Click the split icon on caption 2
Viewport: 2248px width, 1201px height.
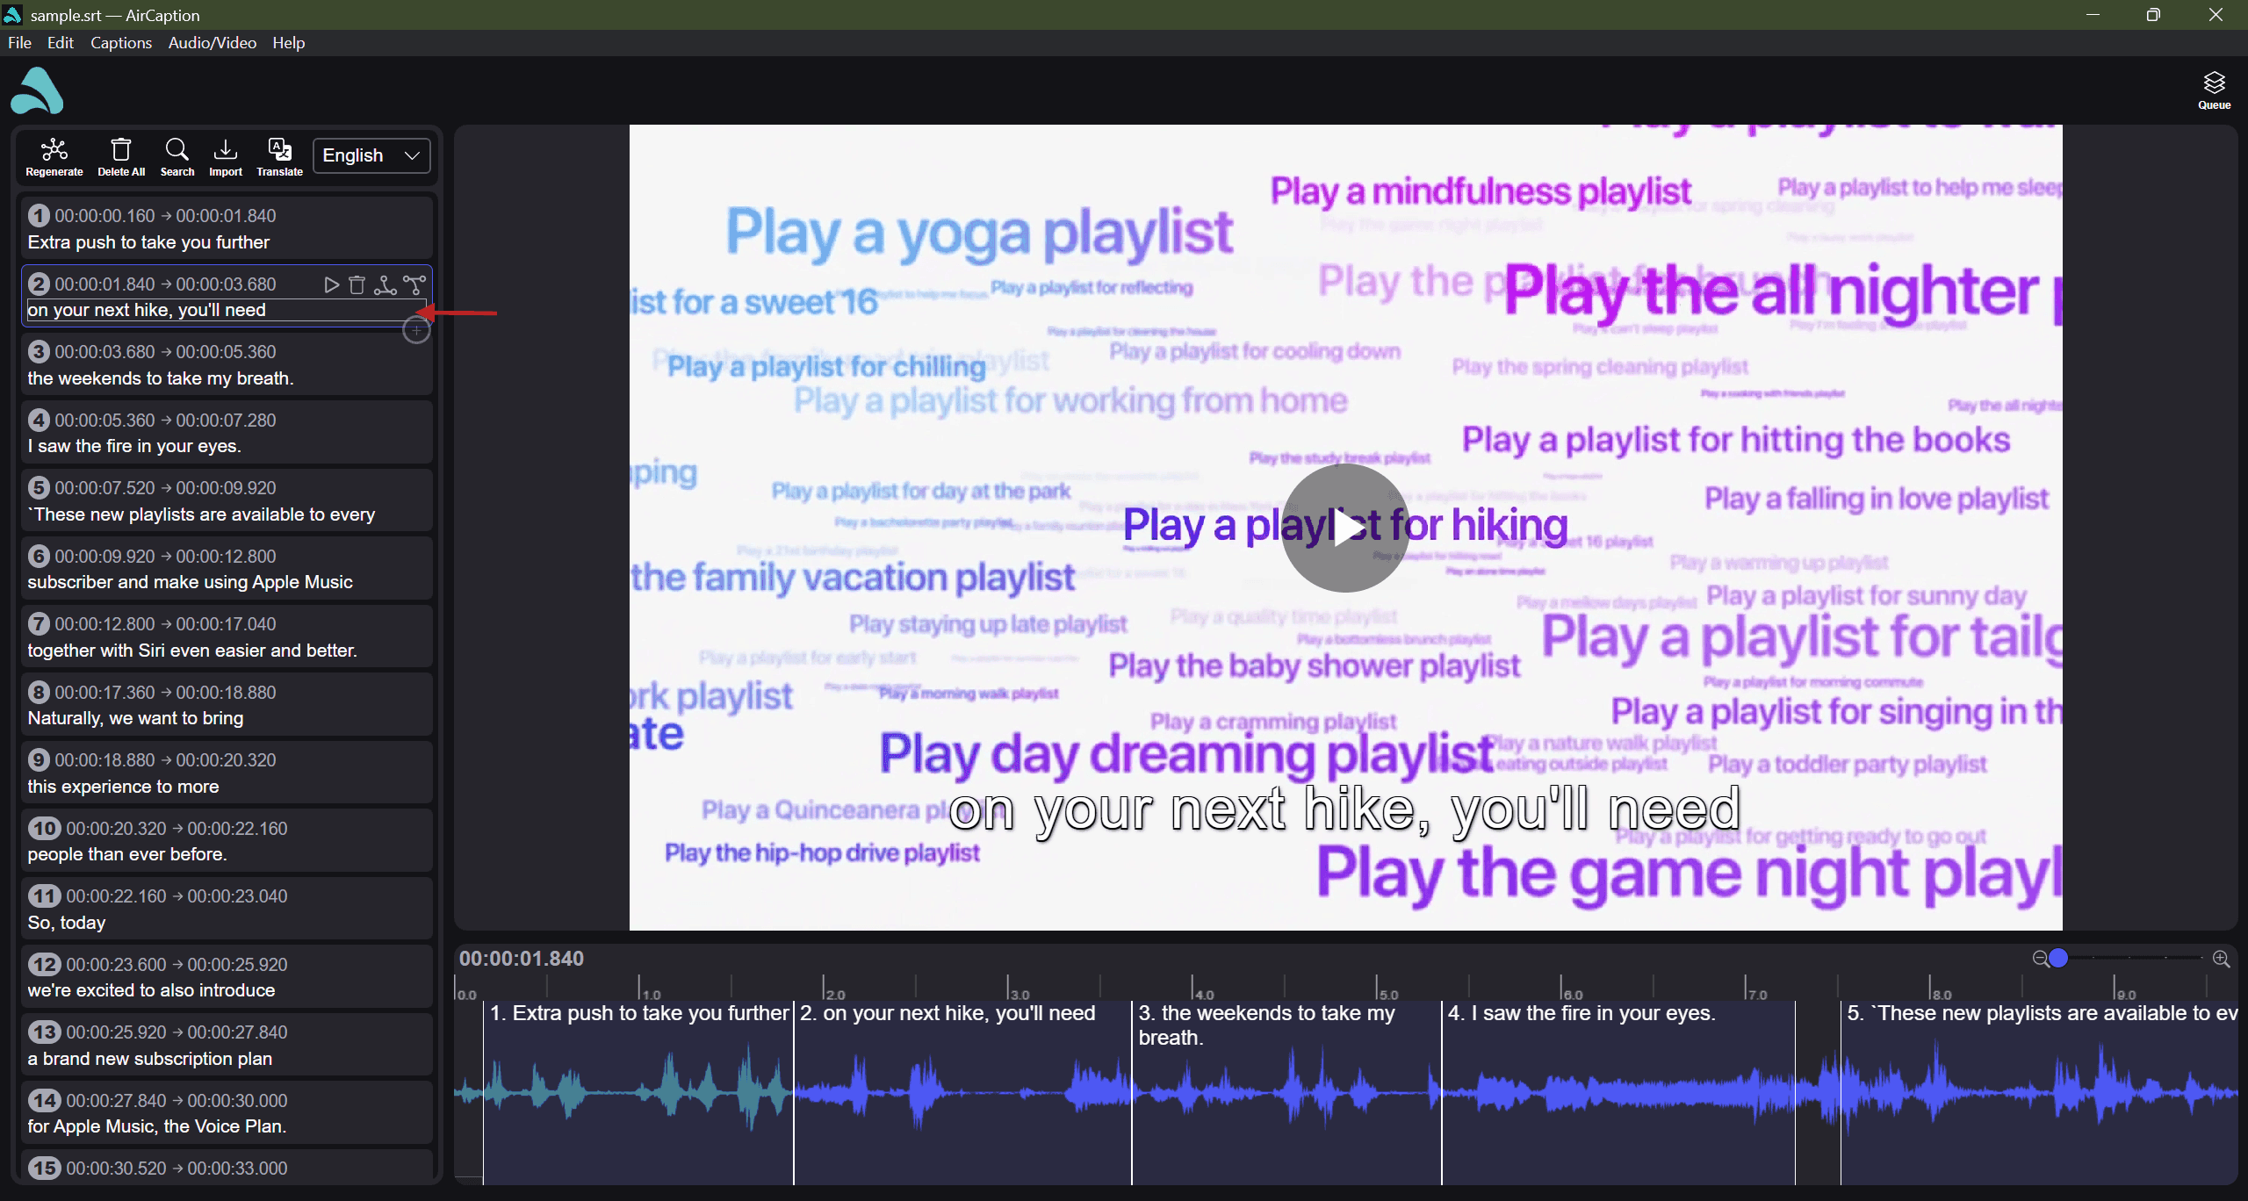coord(414,284)
